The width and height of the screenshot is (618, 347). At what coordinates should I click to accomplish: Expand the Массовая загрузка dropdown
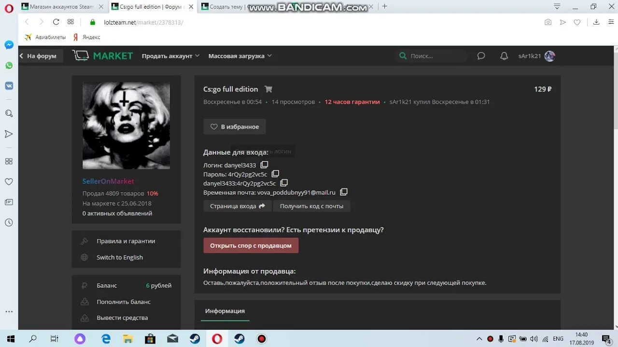tap(240, 56)
